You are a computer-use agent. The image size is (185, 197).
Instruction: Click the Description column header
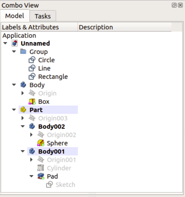point(124,27)
